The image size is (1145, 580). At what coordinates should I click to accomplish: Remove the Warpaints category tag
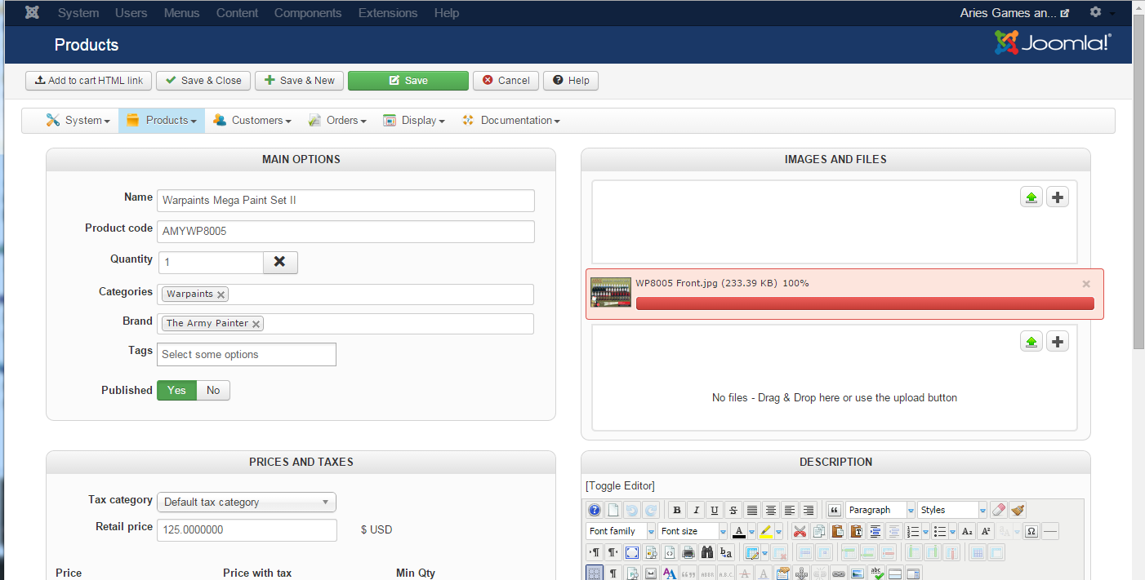221,294
